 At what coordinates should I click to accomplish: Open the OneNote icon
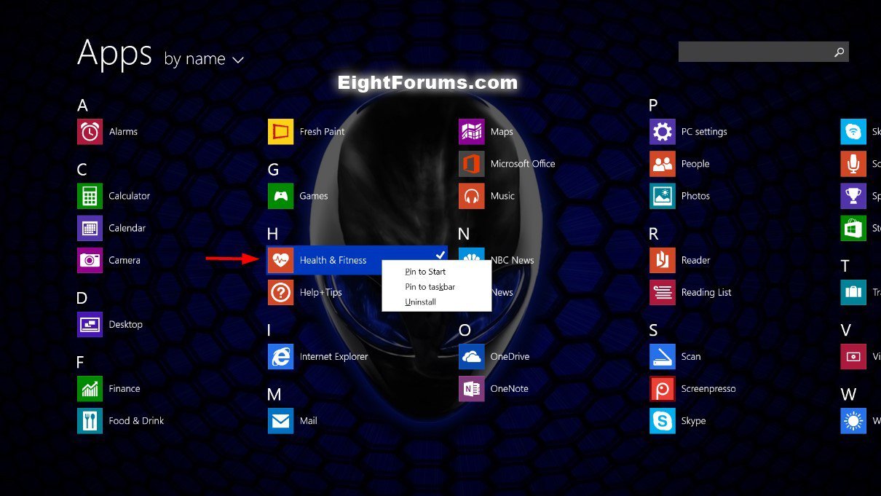pyautogui.click(x=471, y=388)
